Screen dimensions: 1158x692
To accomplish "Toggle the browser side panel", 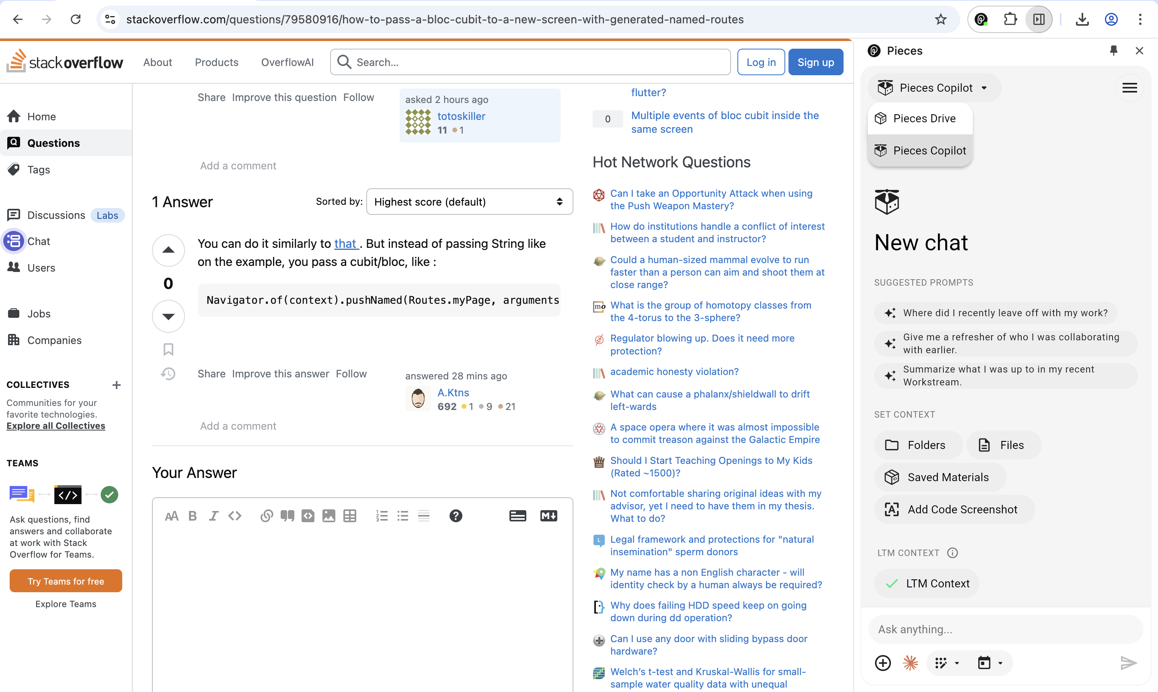I will click(1039, 19).
